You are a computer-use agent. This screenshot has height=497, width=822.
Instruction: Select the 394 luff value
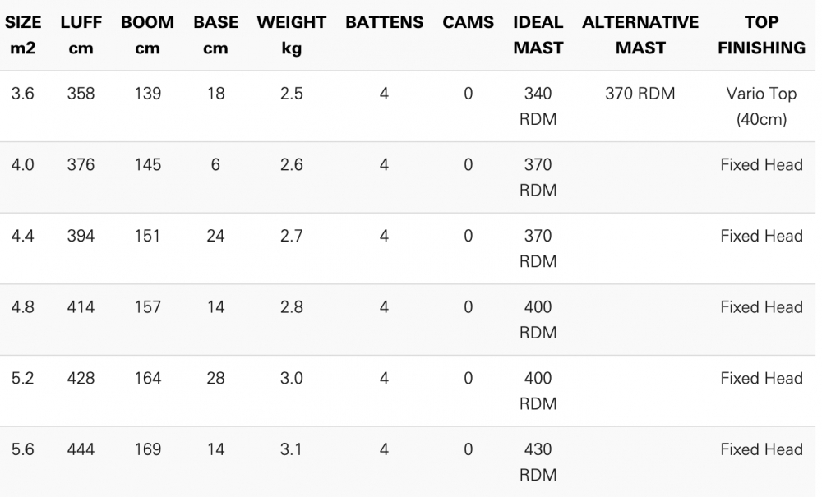pos(81,236)
